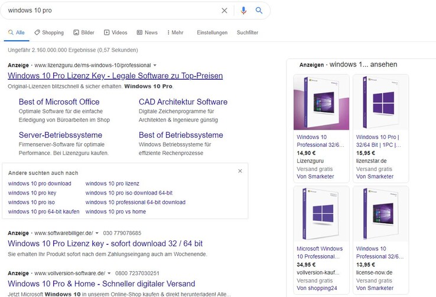Screen dimensions: 436x297
Task: Open the 'Server-Betriebssysteme' sitelink
Action: coord(60,135)
